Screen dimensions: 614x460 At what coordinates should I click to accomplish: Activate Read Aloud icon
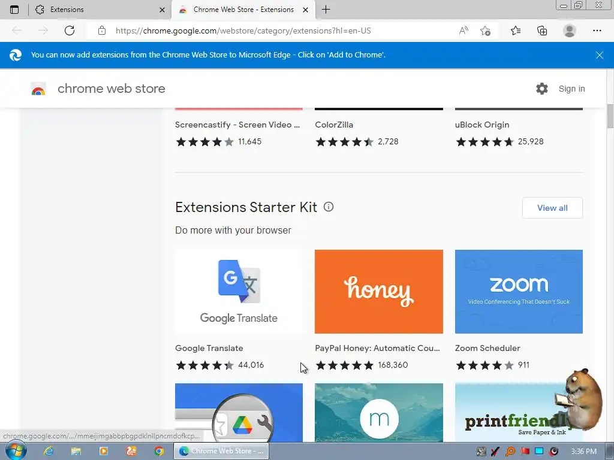(x=463, y=31)
